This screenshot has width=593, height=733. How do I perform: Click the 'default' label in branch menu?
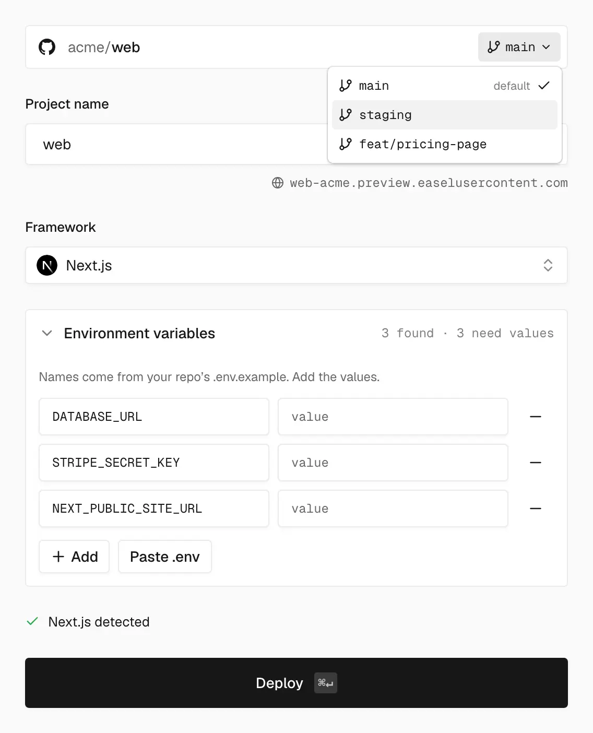tap(512, 86)
